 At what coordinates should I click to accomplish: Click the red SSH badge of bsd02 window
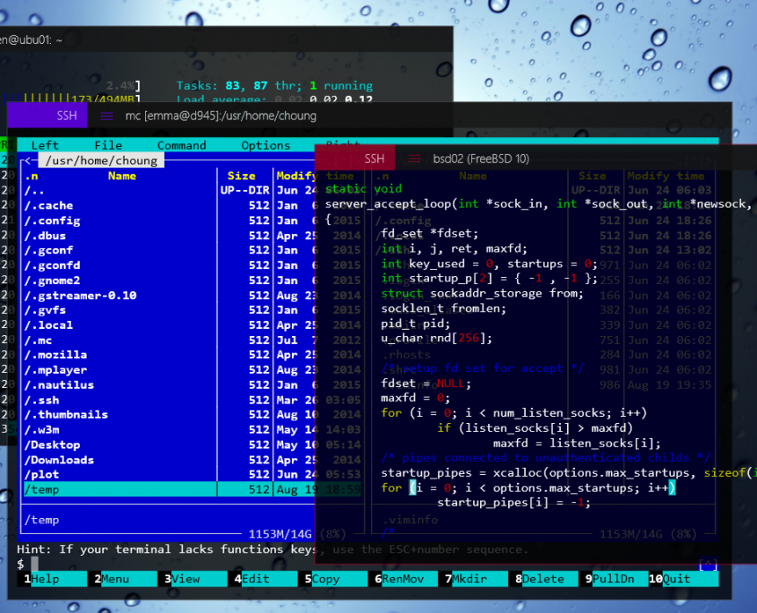click(374, 159)
